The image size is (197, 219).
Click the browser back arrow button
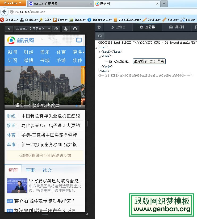click(x=4, y=12)
